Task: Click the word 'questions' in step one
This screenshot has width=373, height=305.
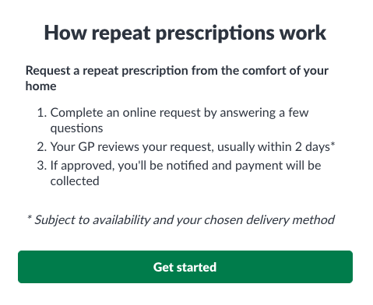Action: tap(76, 128)
